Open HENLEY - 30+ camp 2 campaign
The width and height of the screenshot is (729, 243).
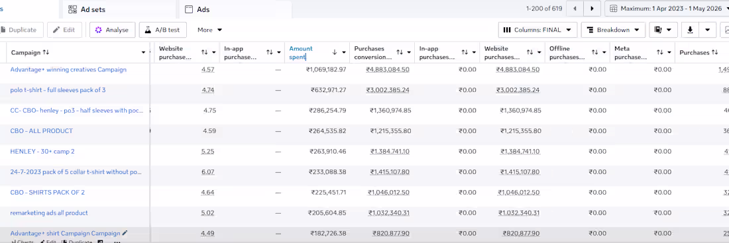click(x=42, y=152)
